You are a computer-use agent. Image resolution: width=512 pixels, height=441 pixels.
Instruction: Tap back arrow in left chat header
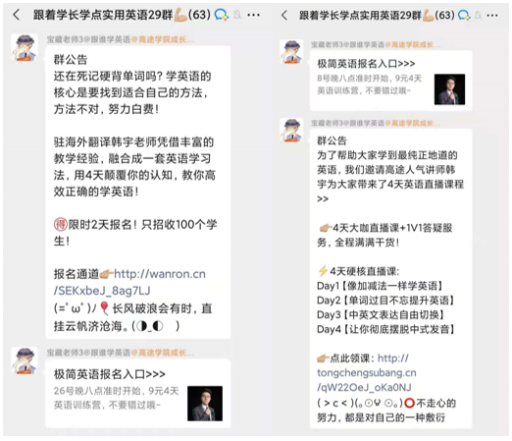[17, 15]
